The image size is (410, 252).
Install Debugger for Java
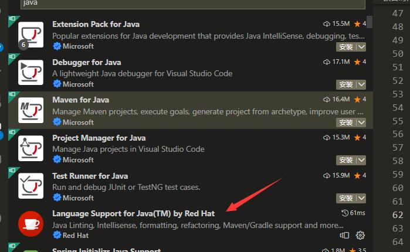[x=346, y=84]
